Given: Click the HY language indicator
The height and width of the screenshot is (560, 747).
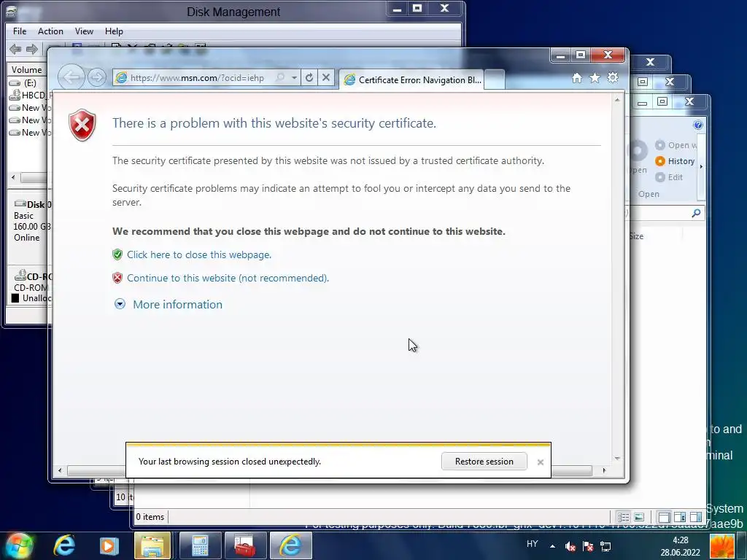Looking at the screenshot, I should [532, 544].
